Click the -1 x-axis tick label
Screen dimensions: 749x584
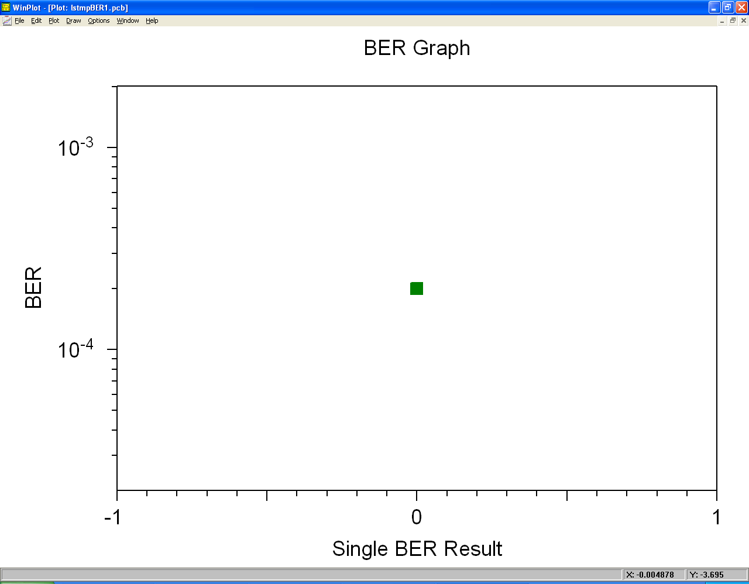[x=113, y=517]
